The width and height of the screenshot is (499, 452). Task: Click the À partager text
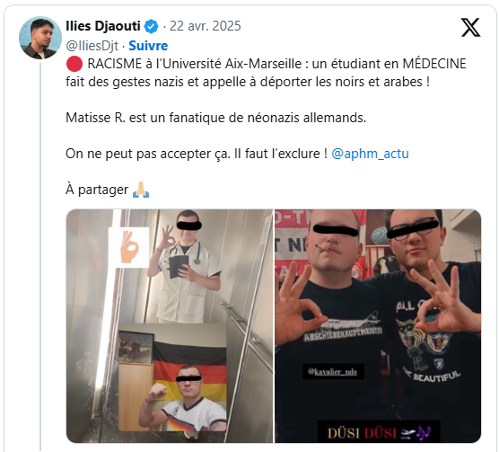[x=97, y=190]
